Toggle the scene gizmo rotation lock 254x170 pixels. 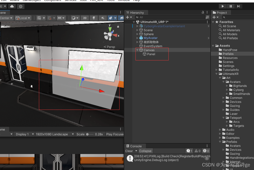click(x=118, y=26)
